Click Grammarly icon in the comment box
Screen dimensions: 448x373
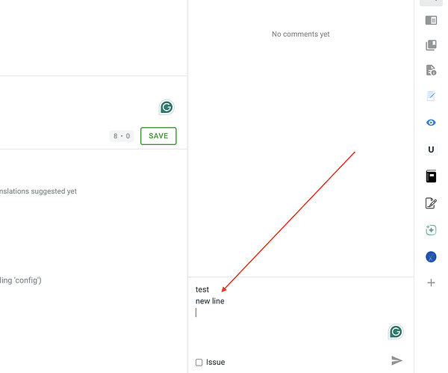(x=396, y=332)
